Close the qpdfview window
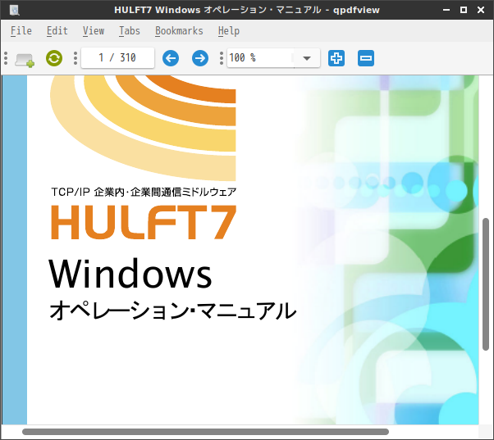The image size is (494, 440). click(x=481, y=10)
